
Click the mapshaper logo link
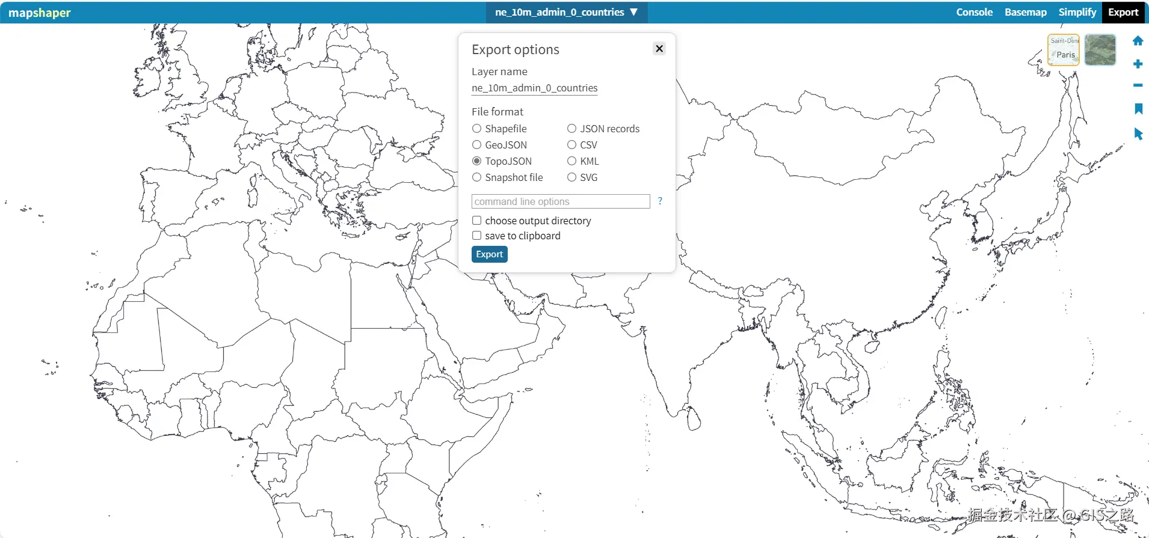pyautogui.click(x=39, y=13)
